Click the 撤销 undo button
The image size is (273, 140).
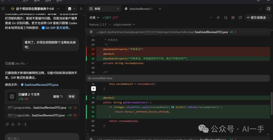coord(58,97)
